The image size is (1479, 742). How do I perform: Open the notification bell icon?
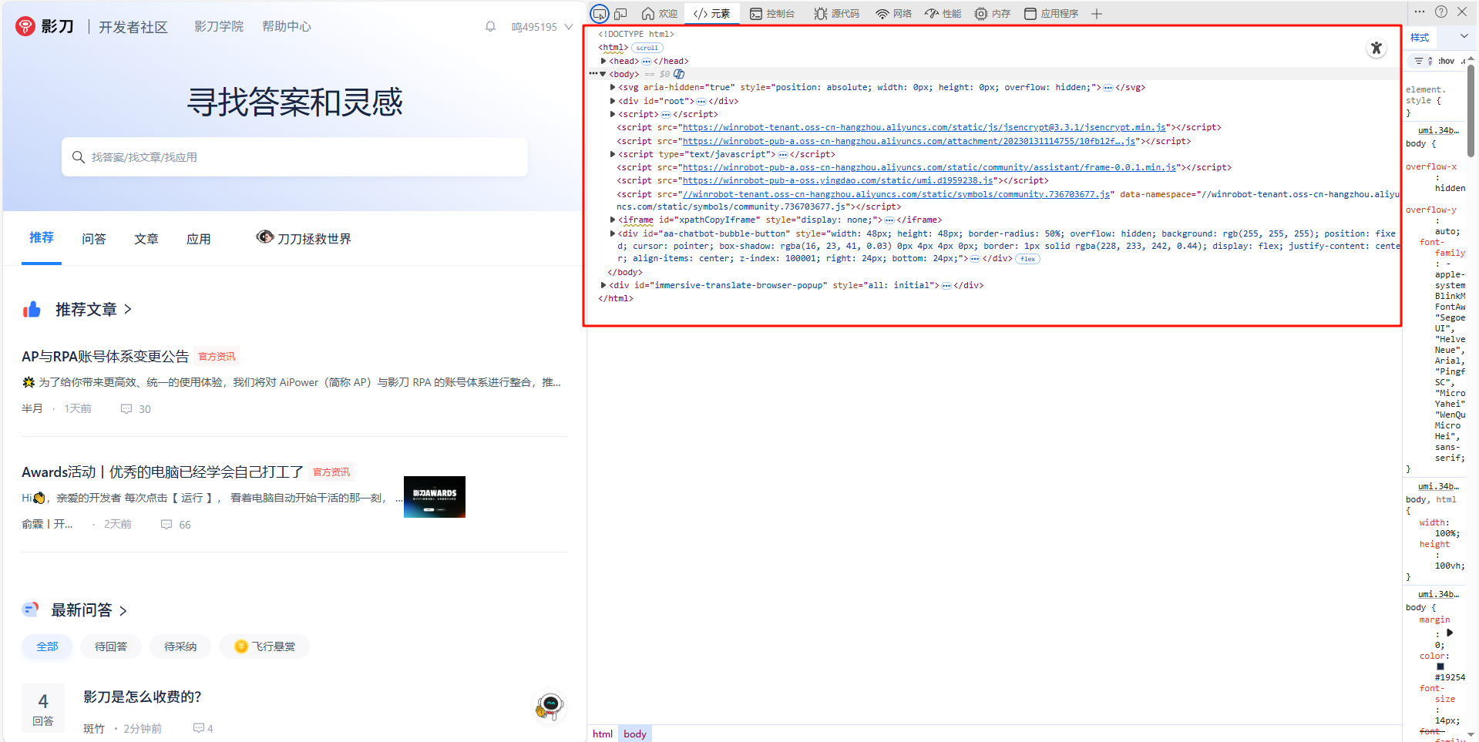coord(490,26)
